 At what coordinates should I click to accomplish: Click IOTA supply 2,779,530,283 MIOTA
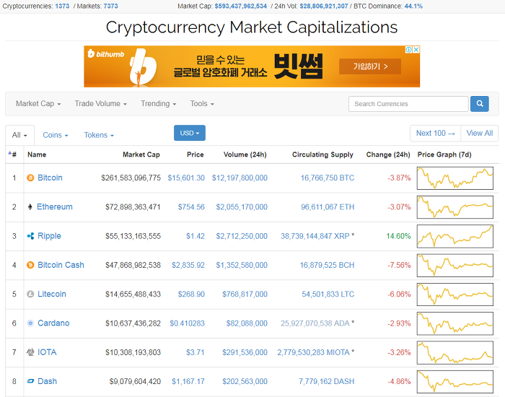313,352
